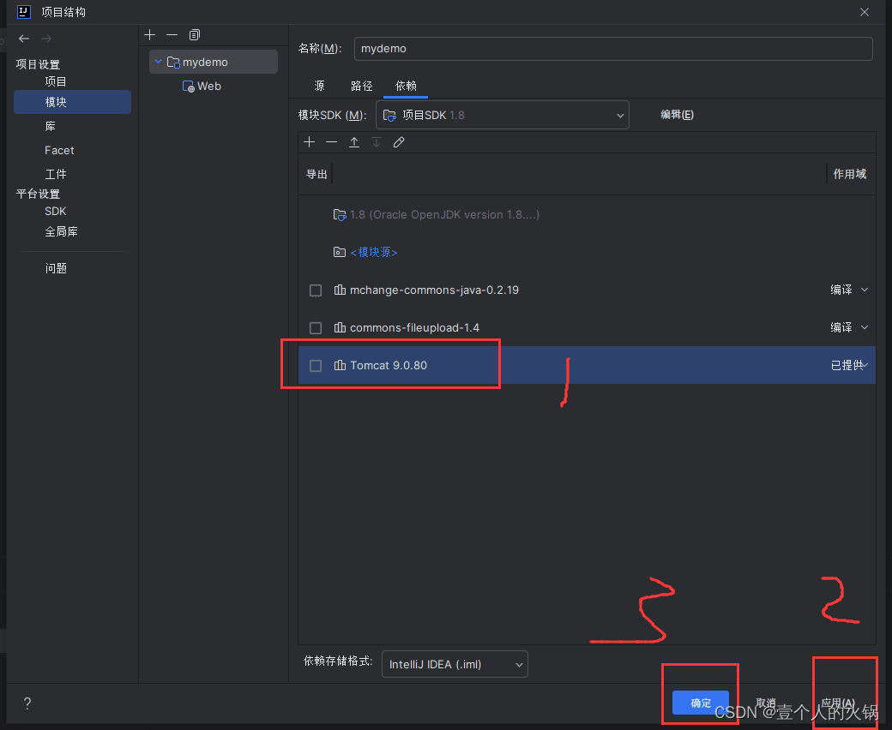Select 模块 in project settings
Image resolution: width=892 pixels, height=730 pixels.
[72, 102]
